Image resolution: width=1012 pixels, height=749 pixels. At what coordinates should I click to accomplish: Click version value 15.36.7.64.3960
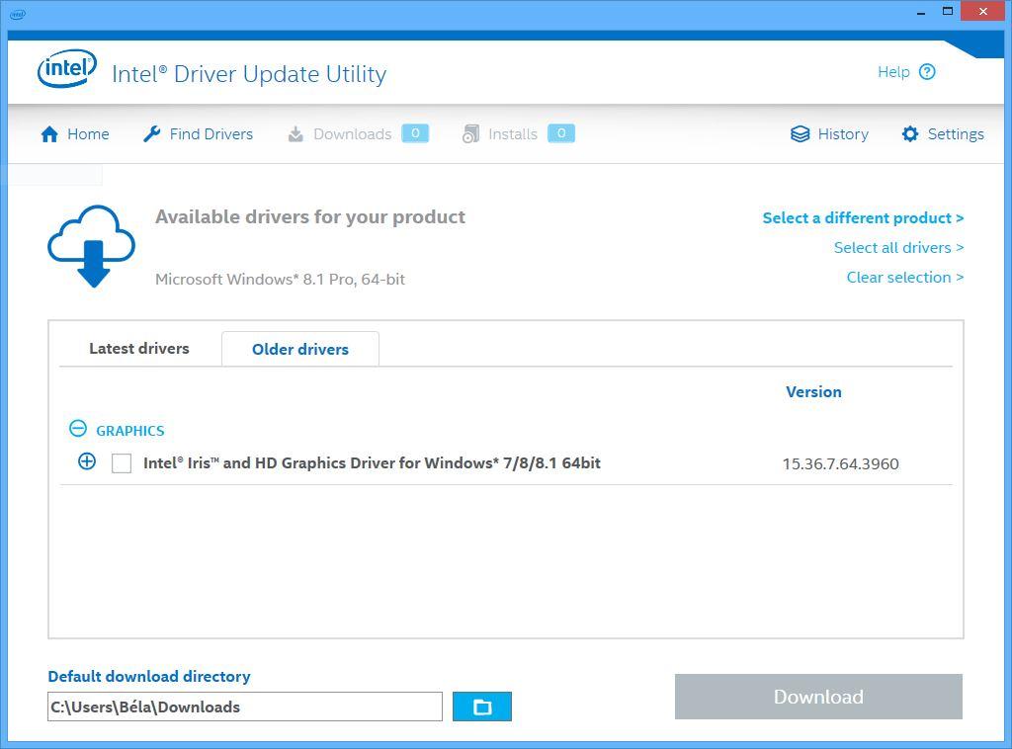pos(840,463)
